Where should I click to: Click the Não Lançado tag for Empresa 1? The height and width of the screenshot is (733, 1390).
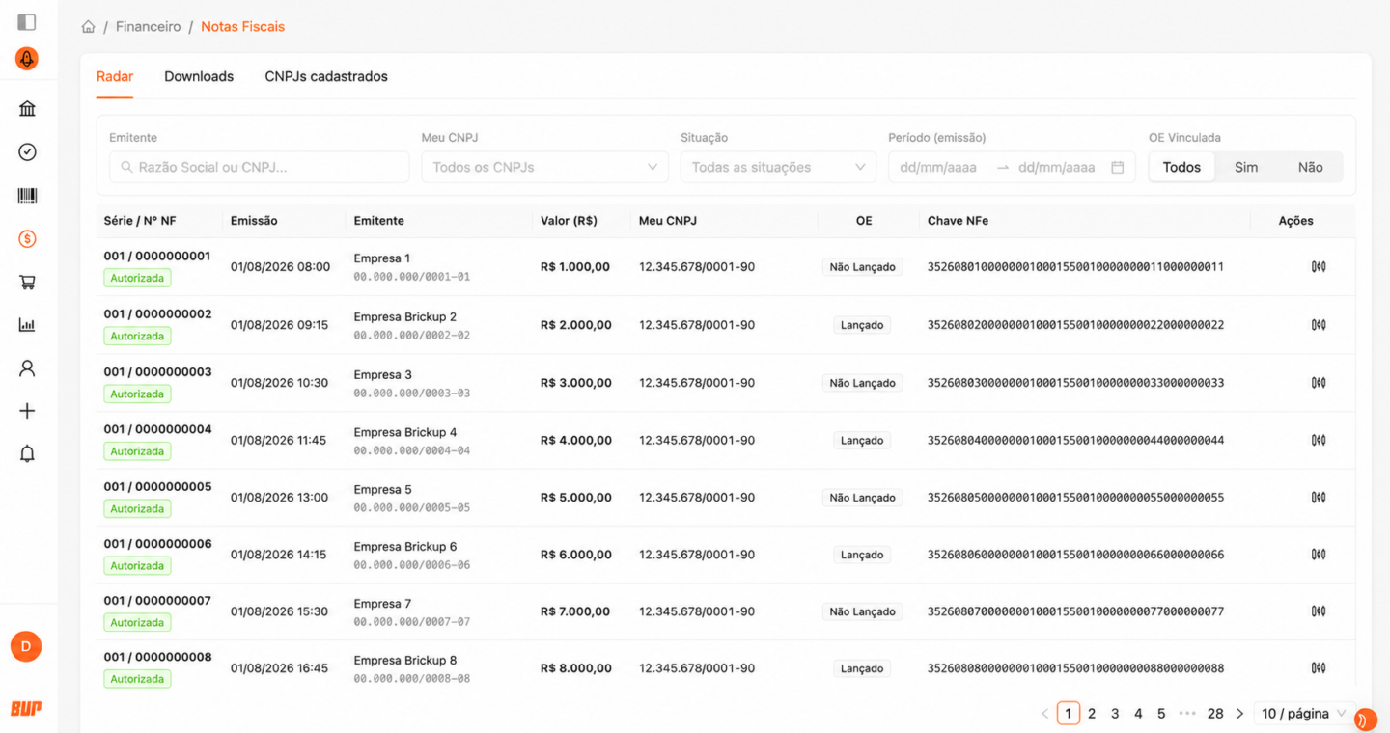pyautogui.click(x=862, y=267)
